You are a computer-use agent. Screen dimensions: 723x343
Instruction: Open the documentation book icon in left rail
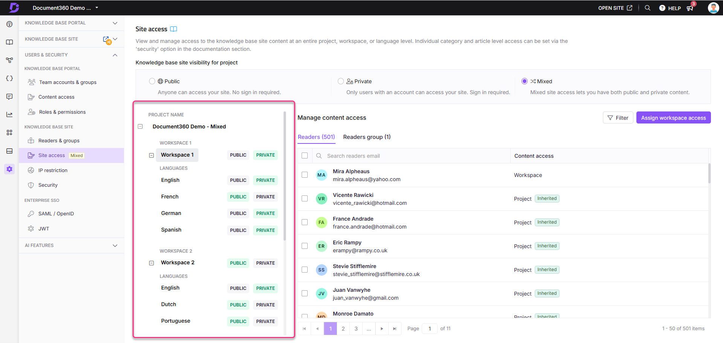[9, 42]
